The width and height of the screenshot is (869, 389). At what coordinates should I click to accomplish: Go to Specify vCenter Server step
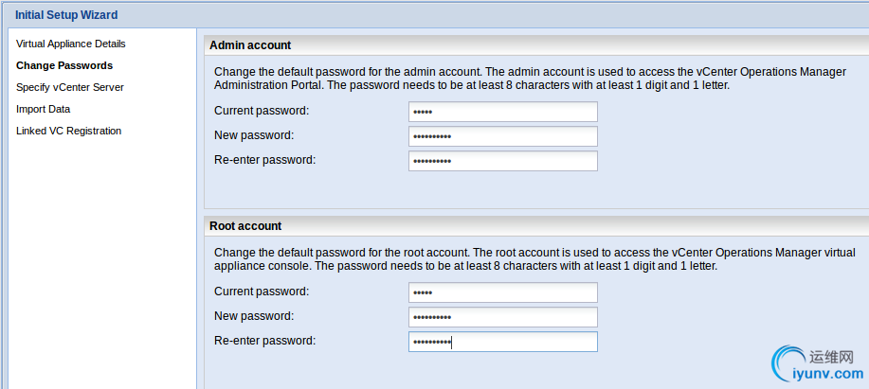(70, 87)
